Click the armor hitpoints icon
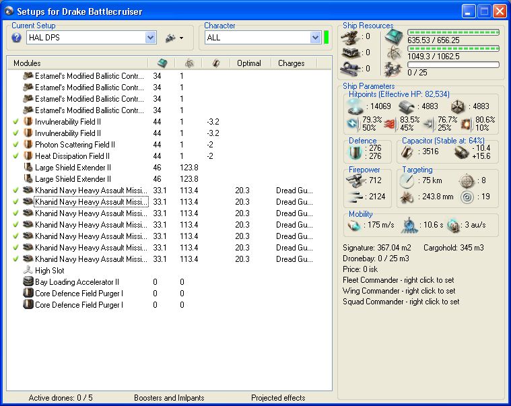Screen dimensions: 511x406 pos(406,107)
